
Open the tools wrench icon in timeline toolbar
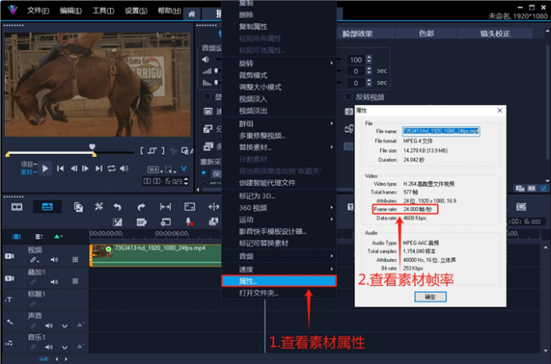[x=99, y=206]
